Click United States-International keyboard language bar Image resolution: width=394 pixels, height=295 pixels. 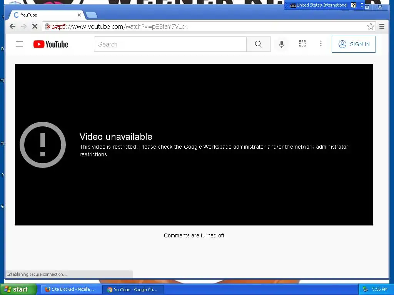(319, 5)
